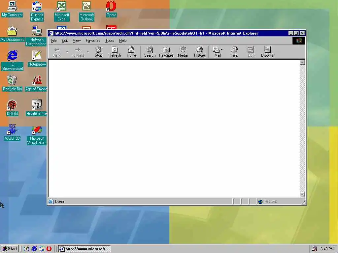
Task: Click the 6:49 PM clock
Action: (327, 249)
